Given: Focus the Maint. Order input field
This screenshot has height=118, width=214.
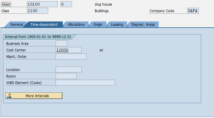Looking at the screenshot, I should click(x=71, y=56).
